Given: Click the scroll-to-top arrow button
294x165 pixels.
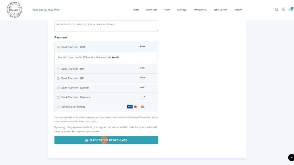Looking at the screenshot, I should (x=291, y=157).
